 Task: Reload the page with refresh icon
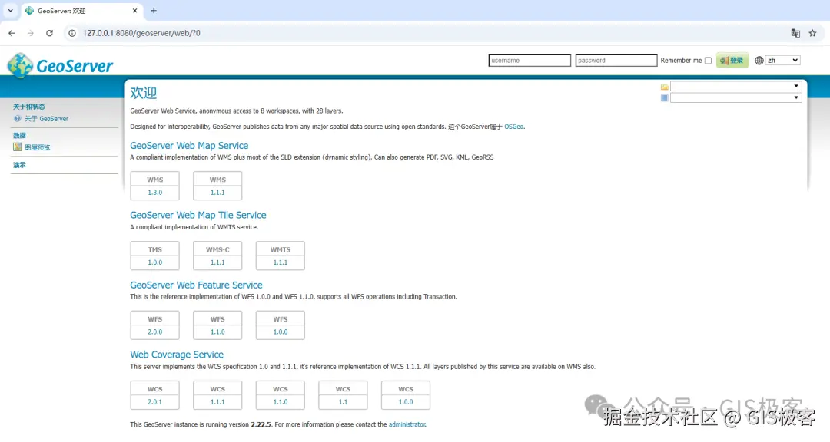click(49, 33)
